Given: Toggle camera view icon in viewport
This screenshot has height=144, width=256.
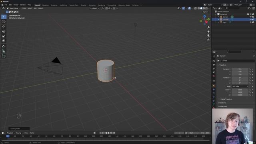Looking at the screenshot, I should click(208, 36).
